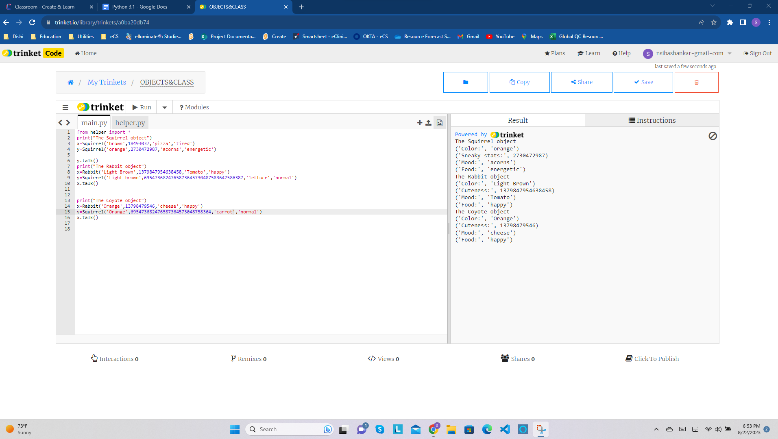Click the taskbar Search box

(289, 429)
